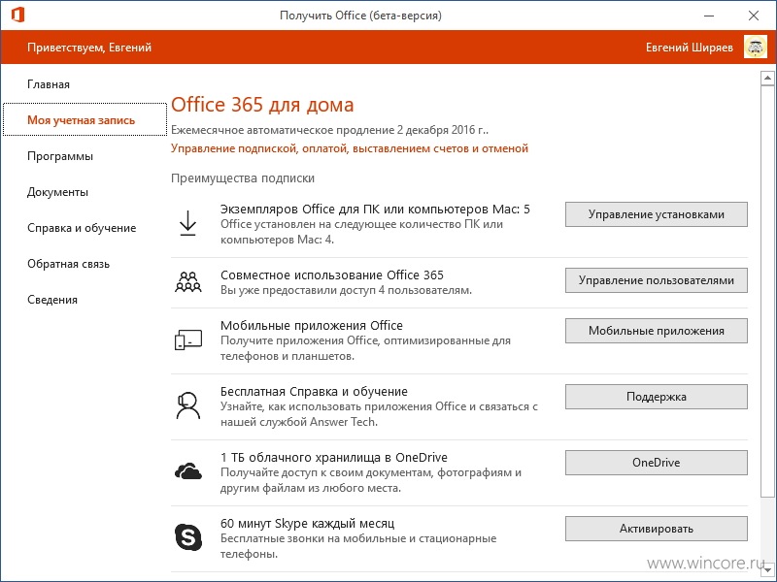Click Управление пользователями button
The width and height of the screenshot is (777, 582).
(x=657, y=280)
